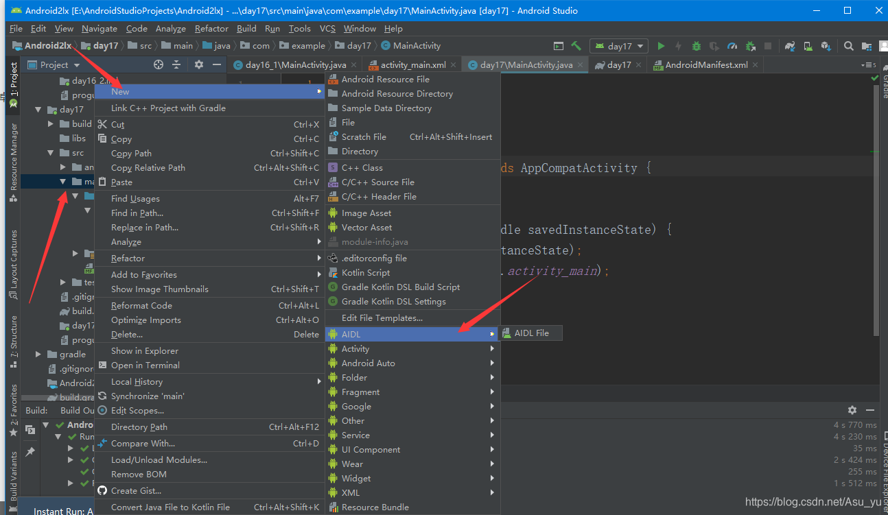Open the AndroidManifest.xml editor tab
Image resolution: width=888 pixels, height=515 pixels.
[706, 65]
